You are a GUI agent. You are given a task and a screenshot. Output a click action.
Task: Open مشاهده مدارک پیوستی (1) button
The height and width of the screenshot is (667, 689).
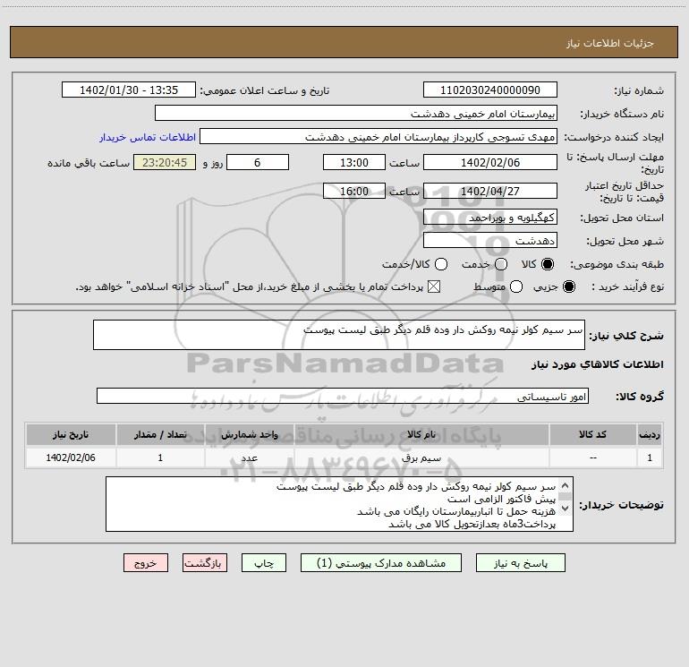click(381, 563)
